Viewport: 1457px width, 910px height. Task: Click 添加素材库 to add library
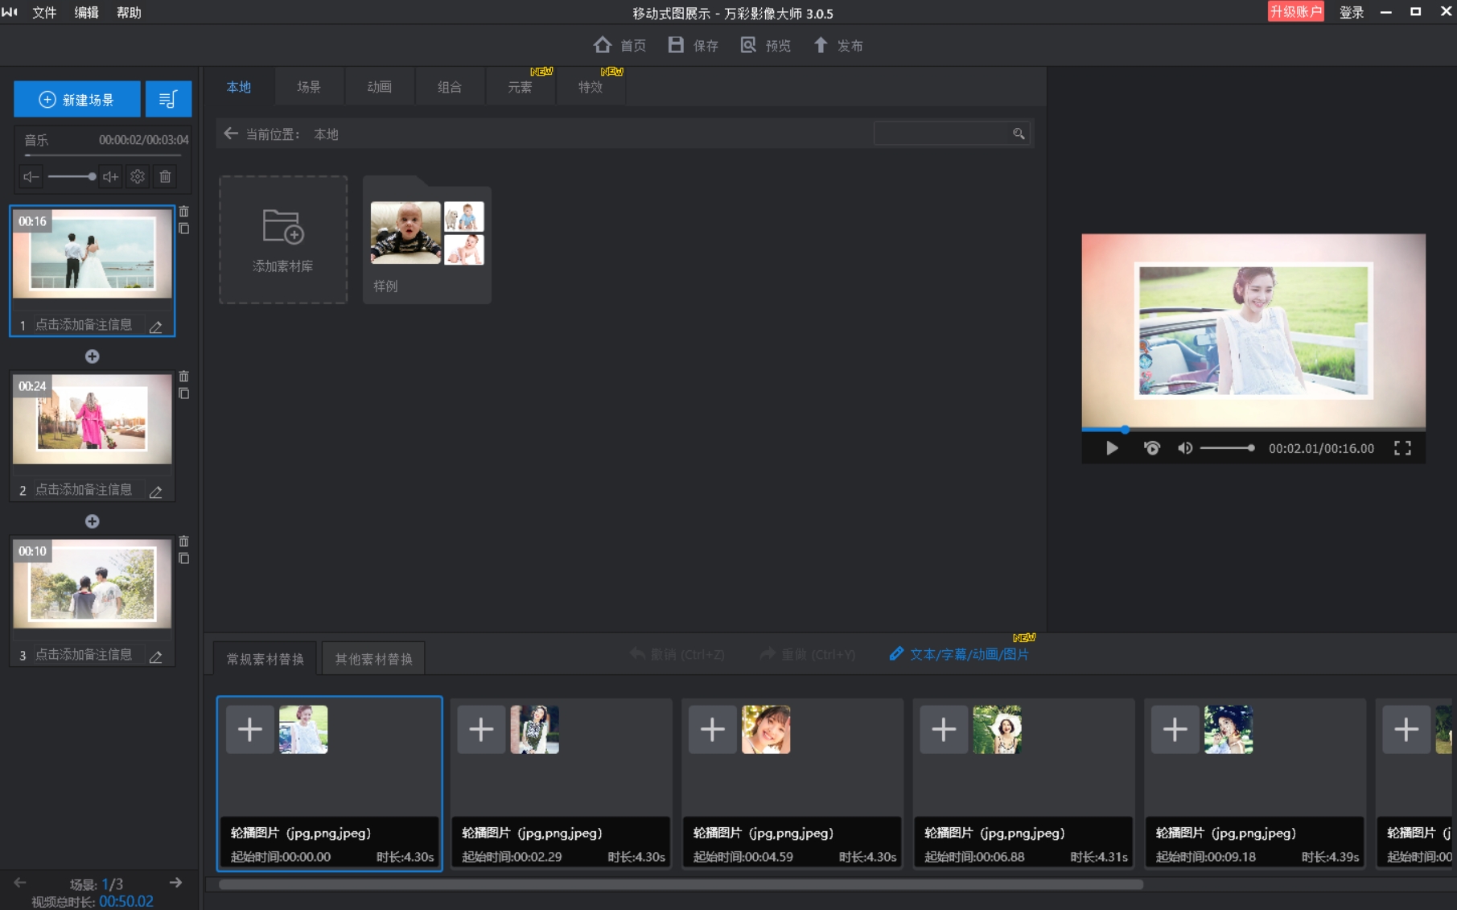point(283,240)
